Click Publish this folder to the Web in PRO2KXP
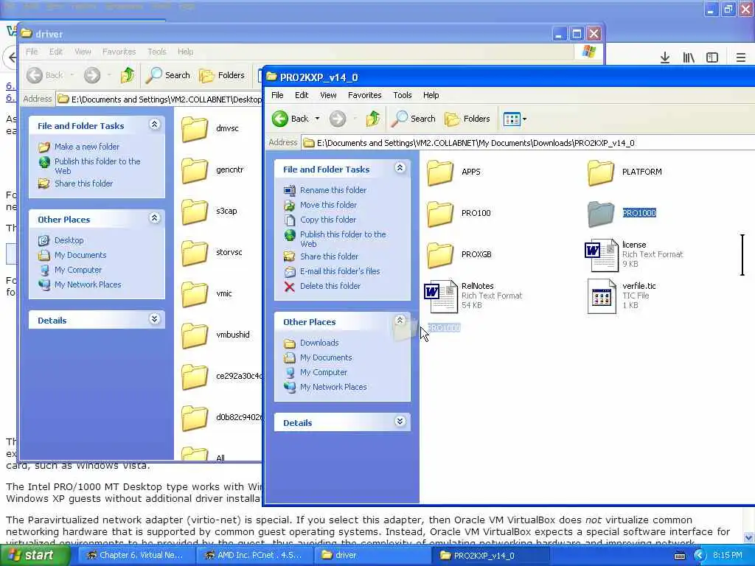Screen dimensions: 755x566 (x=342, y=239)
